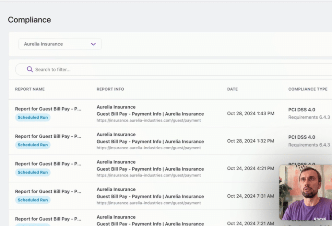Image resolution: width=332 pixels, height=226 pixels.
Task: Sort by the DATE column header
Action: 232,89
